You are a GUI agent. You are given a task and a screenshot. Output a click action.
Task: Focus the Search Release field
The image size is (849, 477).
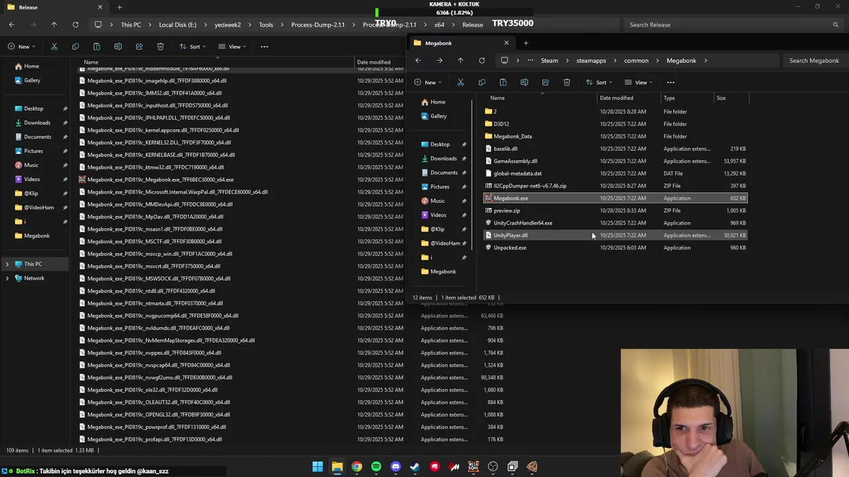click(733, 25)
